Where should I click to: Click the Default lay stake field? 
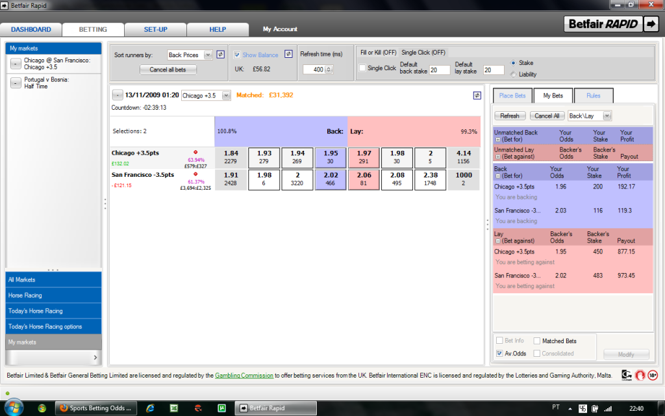pos(494,70)
